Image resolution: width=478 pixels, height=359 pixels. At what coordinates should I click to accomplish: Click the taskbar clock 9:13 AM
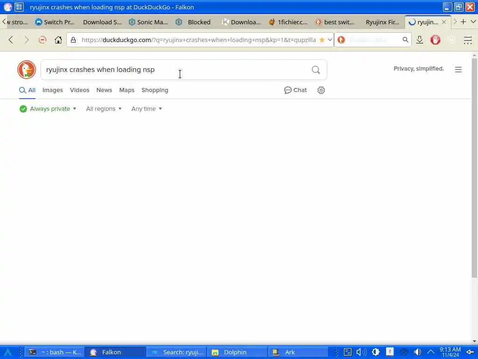[x=450, y=352]
